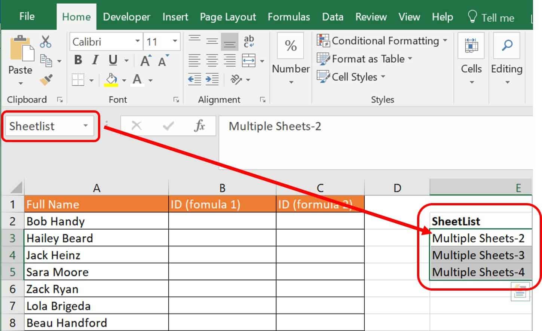Click the Increase Indent icon
This screenshot has width=542, height=331.
pyautogui.click(x=212, y=79)
